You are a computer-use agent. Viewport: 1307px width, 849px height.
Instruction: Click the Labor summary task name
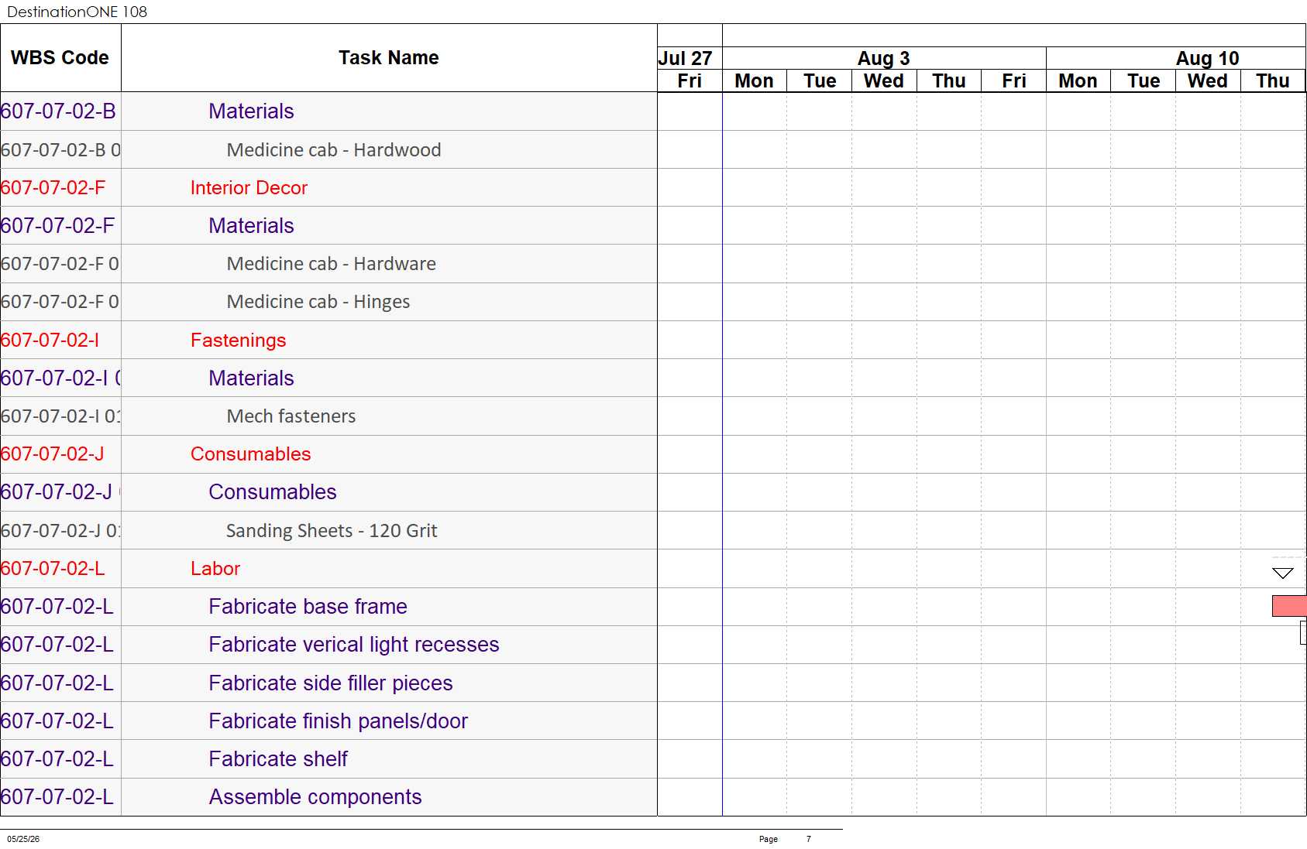[215, 568]
